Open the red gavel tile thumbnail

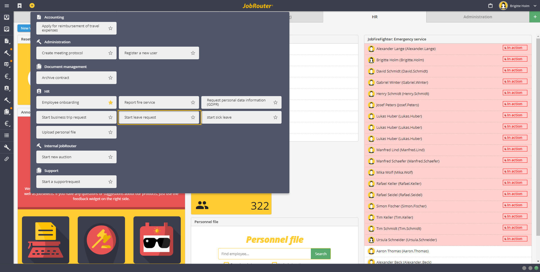[x=101, y=240]
